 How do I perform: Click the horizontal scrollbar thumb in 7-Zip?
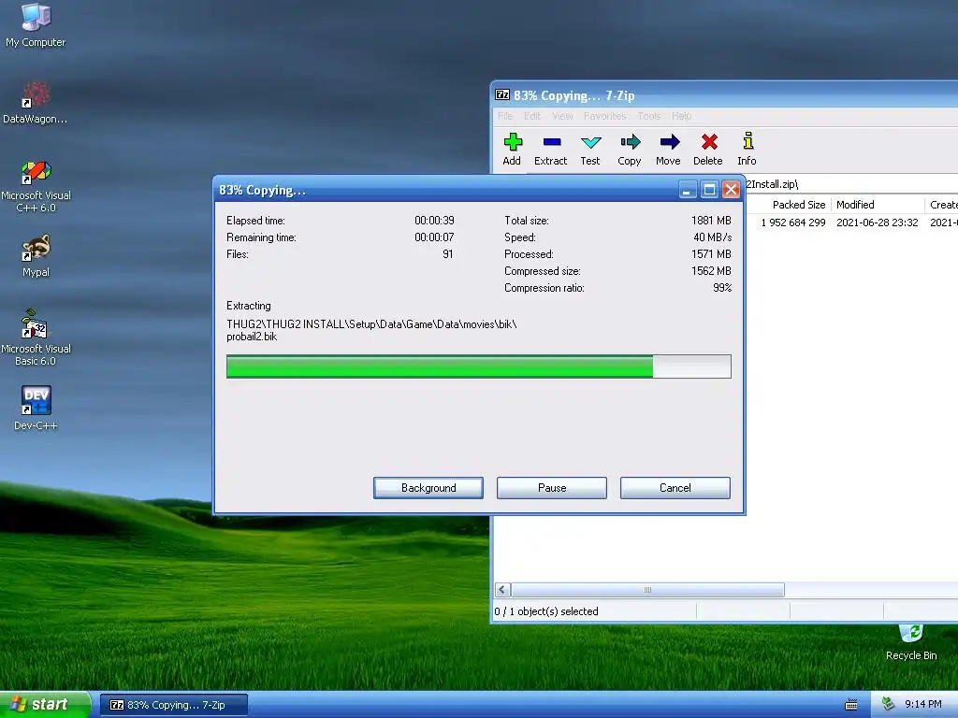[647, 590]
